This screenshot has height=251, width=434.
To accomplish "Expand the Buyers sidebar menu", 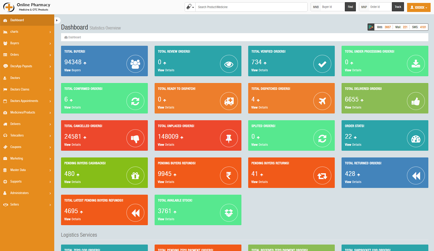I will click(x=27, y=43).
